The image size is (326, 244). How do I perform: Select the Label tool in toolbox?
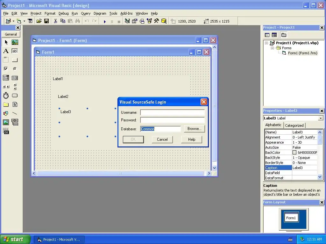6,51
